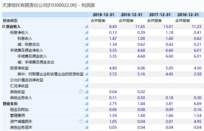204x131 pixels.
Task: Open chart icon for 投资净收益 row
Action: pyautogui.click(x=87, y=68)
